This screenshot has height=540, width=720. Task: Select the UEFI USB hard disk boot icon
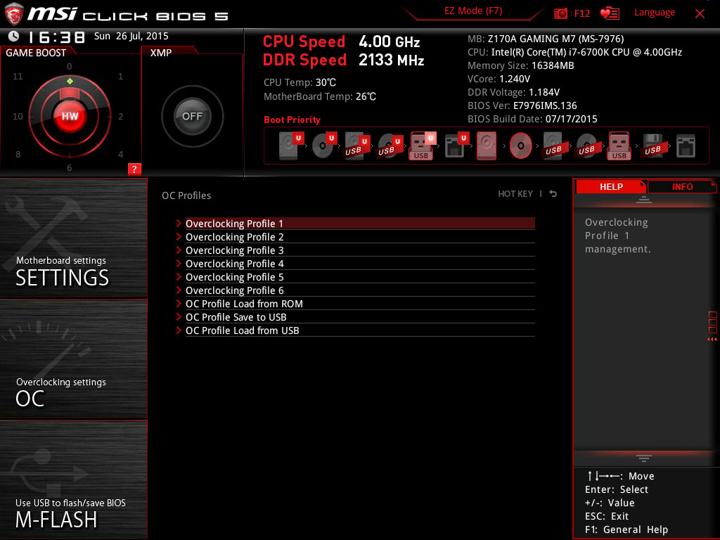(357, 146)
